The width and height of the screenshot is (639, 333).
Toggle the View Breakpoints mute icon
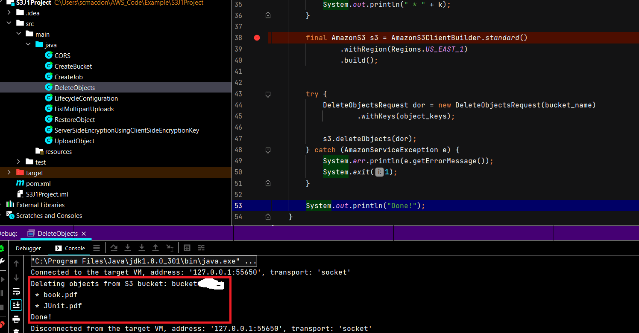(3, 324)
